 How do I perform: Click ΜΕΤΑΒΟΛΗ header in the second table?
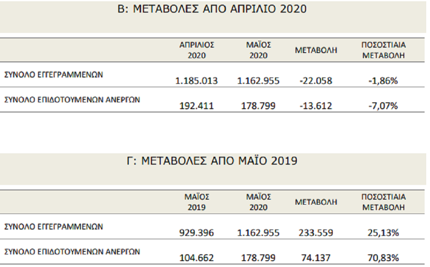316,202
